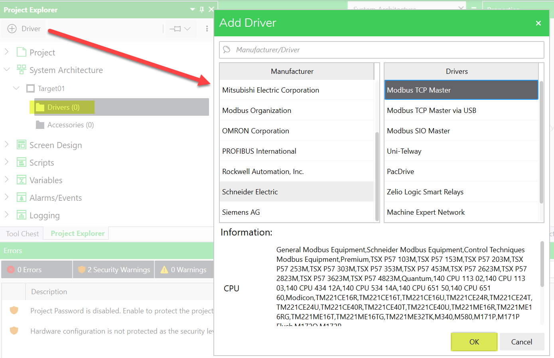This screenshot has width=554, height=358.
Task: Select OMRON Corporation manufacturer
Action: [x=297, y=131]
